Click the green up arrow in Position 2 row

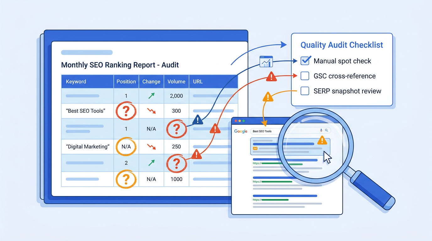tap(151, 163)
